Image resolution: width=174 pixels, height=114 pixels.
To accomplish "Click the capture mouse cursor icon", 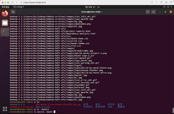I will (x=152, y=2).
